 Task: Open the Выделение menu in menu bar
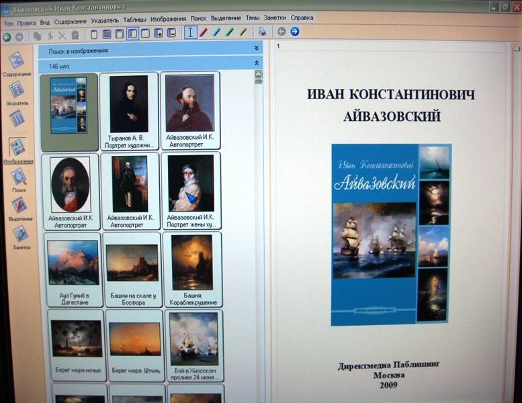coord(226,18)
